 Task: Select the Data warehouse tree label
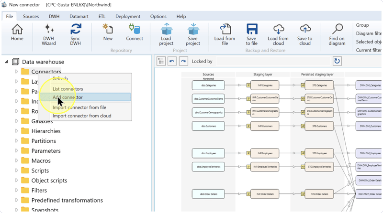(43, 62)
